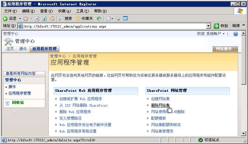
Task: Open the 收藏(A) menu
Action: click(x=64, y=11)
